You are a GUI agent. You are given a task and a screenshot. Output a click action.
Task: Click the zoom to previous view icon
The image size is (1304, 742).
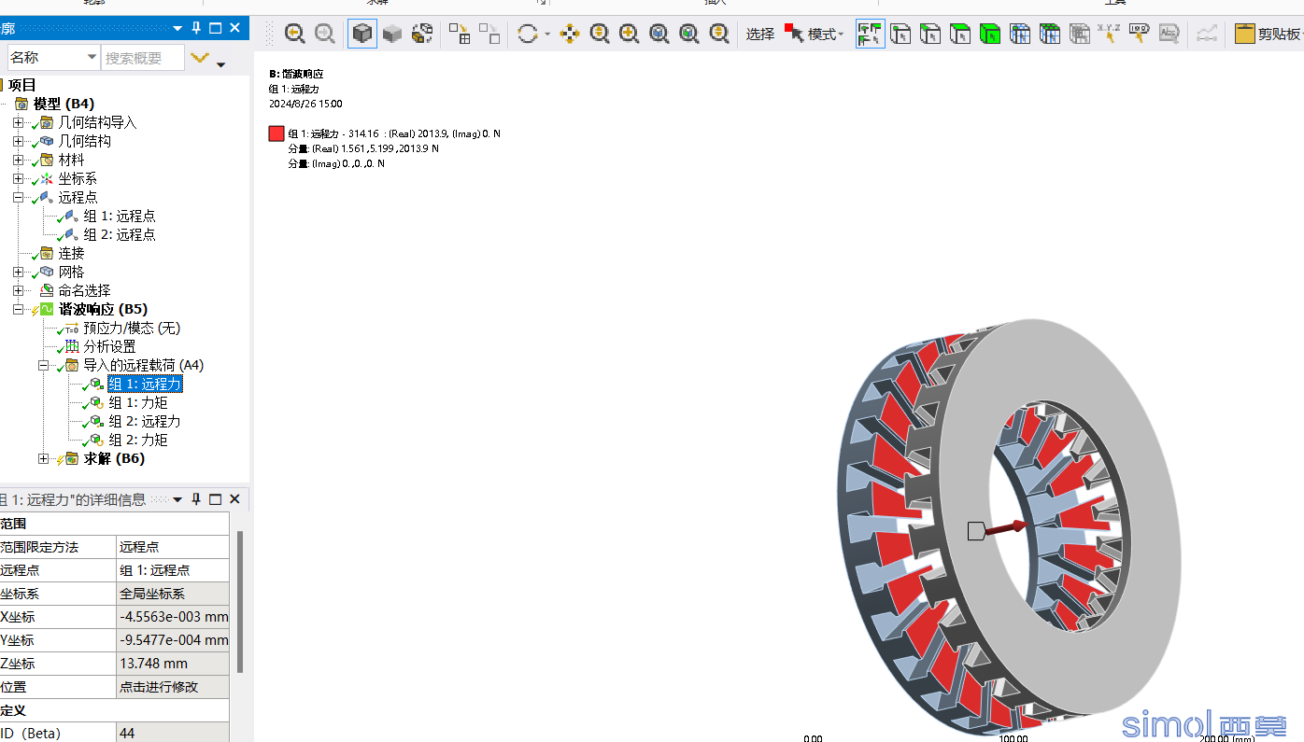coord(295,34)
